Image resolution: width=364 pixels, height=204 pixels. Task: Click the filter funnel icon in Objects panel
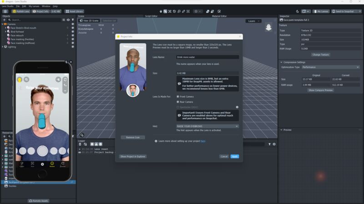click(73, 20)
